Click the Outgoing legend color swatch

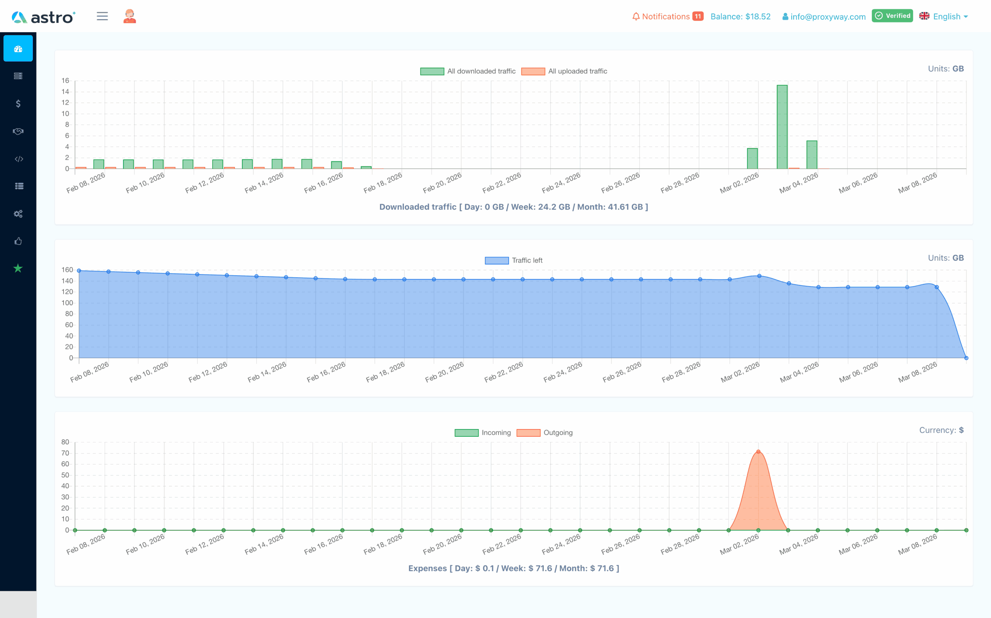pos(528,433)
